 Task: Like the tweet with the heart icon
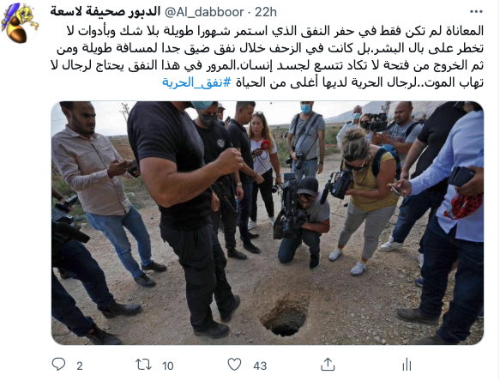pos(234,364)
